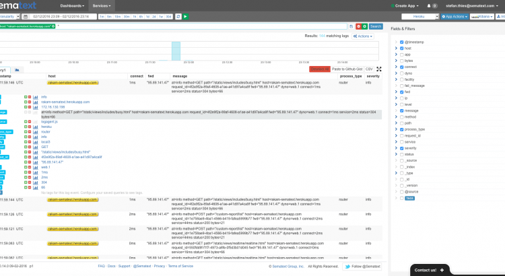Open the notifications bell icon
505x276 pixels.
coord(429,6)
